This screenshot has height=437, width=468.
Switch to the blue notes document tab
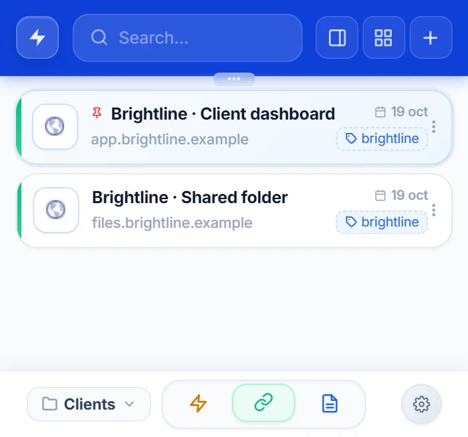tap(330, 404)
